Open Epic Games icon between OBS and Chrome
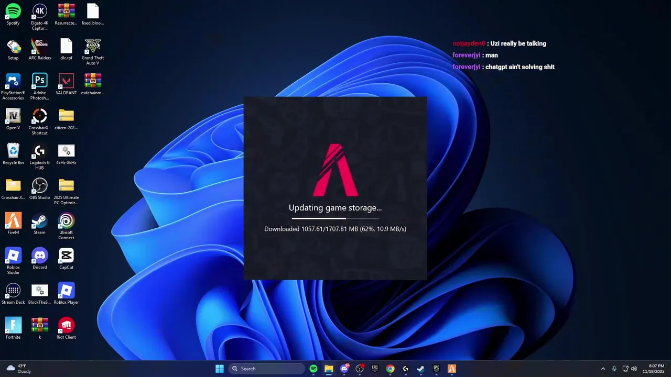The image size is (671, 377). (x=375, y=369)
